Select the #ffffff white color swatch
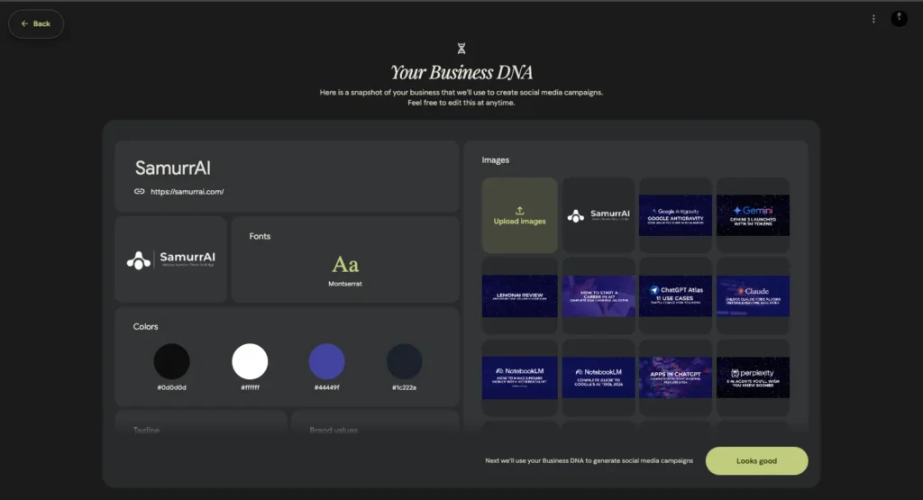 point(250,361)
